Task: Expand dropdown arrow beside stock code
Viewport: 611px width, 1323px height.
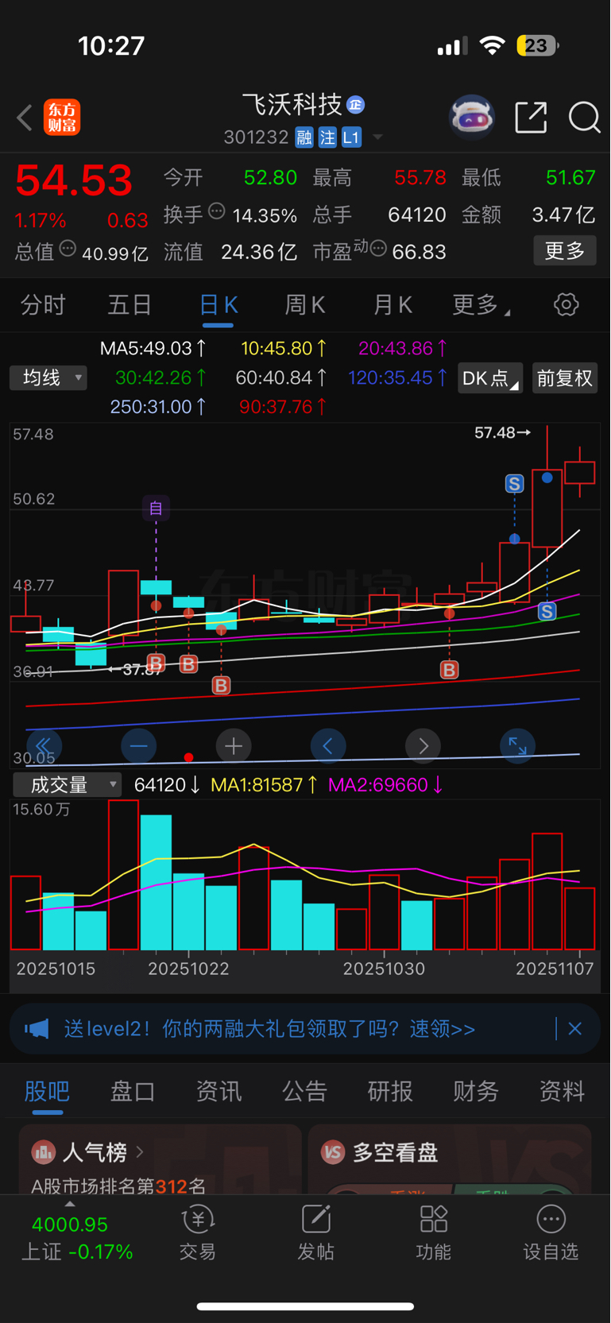Action: tap(378, 137)
